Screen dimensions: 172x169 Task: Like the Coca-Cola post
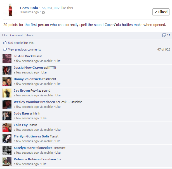(5, 35)
